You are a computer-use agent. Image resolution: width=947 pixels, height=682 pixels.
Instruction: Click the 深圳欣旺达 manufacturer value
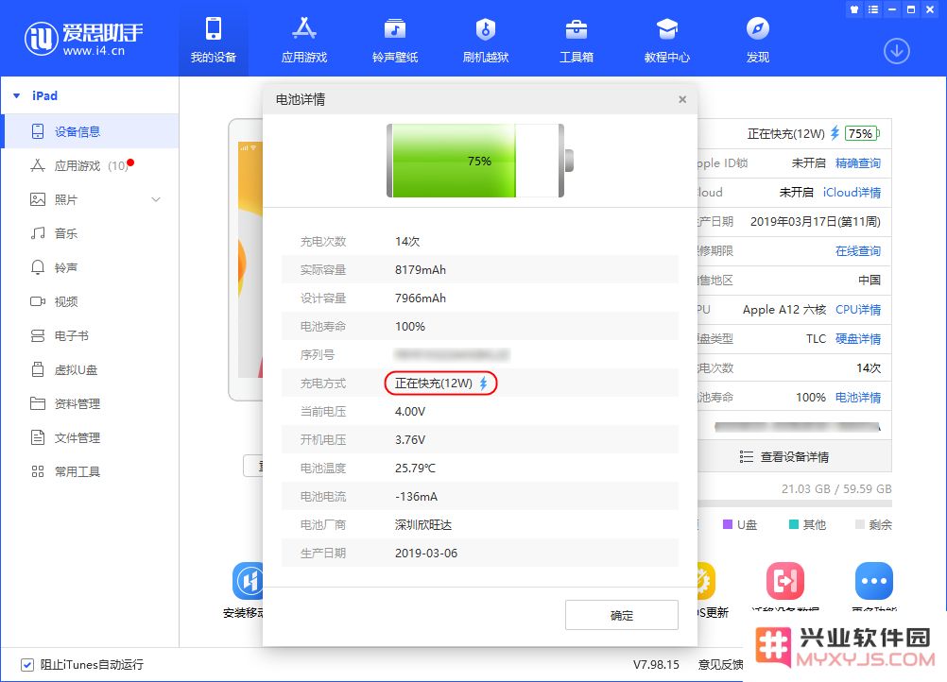(x=422, y=524)
